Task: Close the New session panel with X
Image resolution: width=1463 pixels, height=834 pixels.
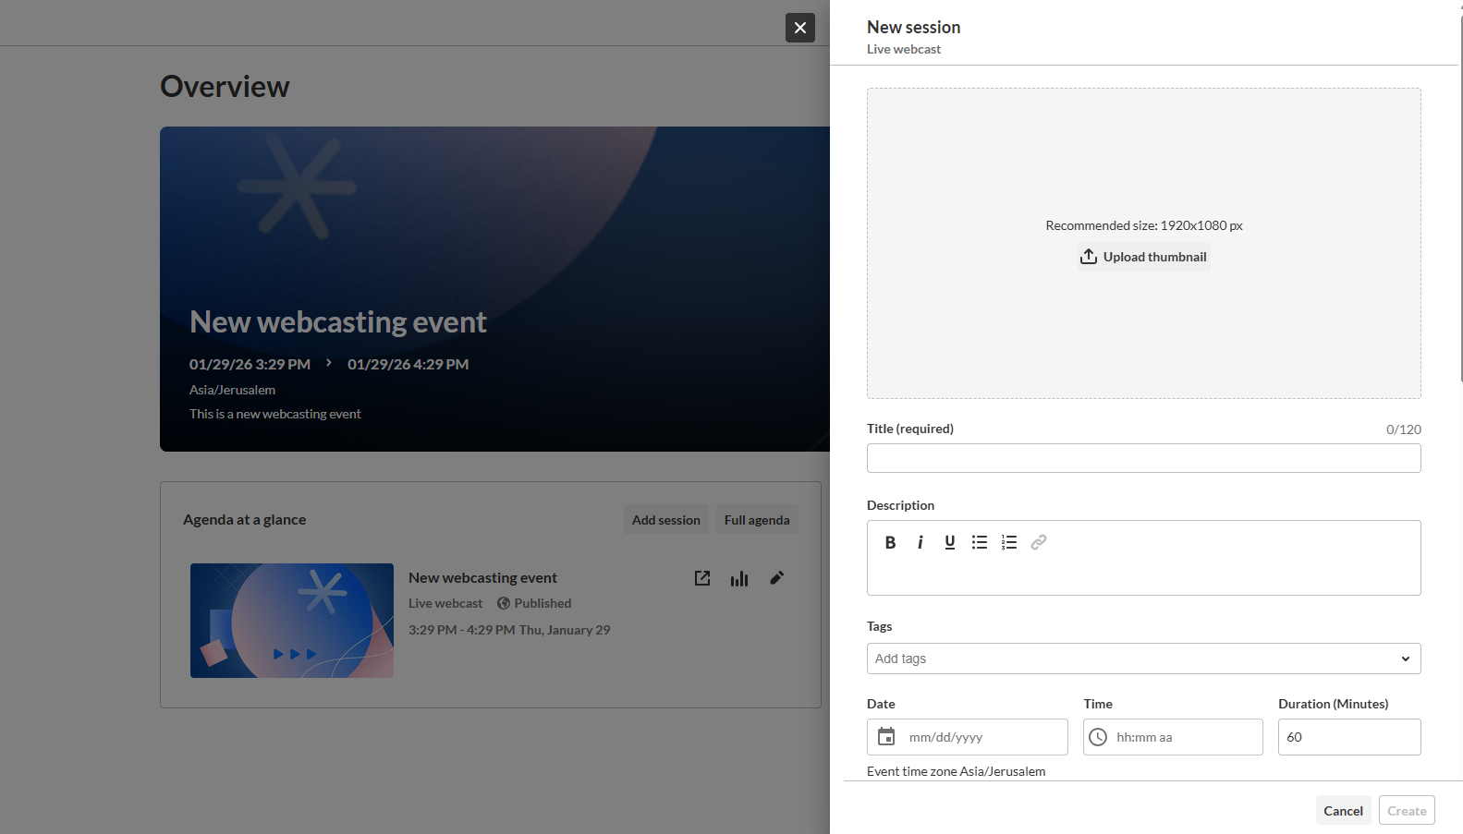Action: (x=800, y=28)
